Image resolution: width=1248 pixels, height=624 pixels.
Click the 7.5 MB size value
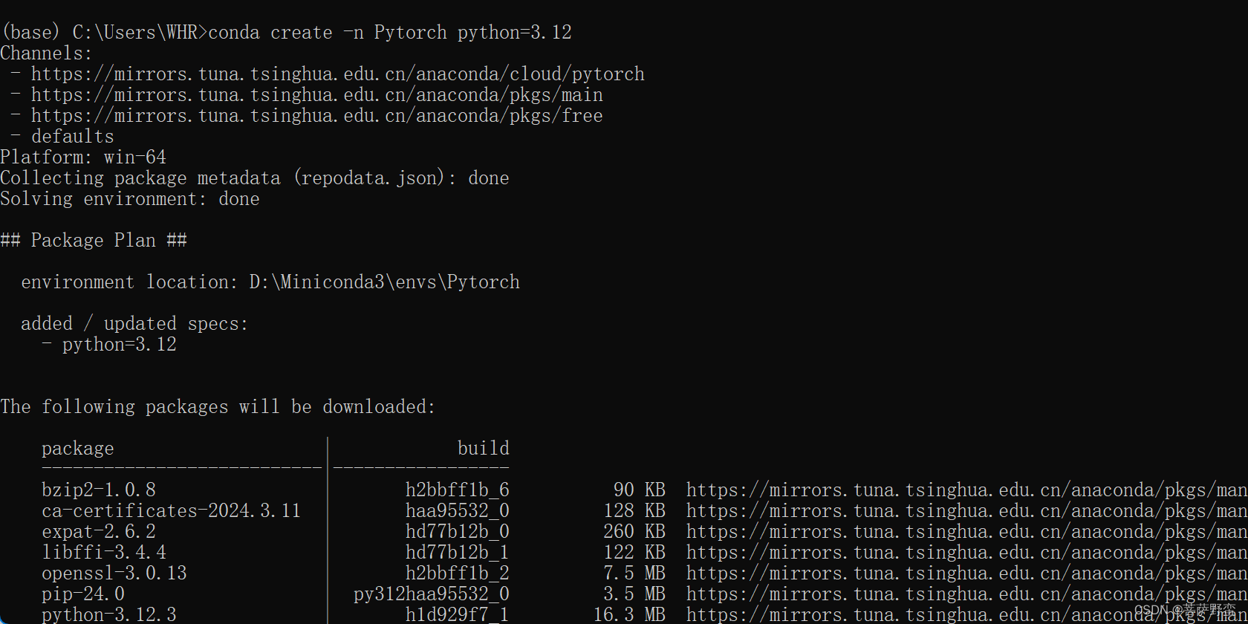coord(634,573)
